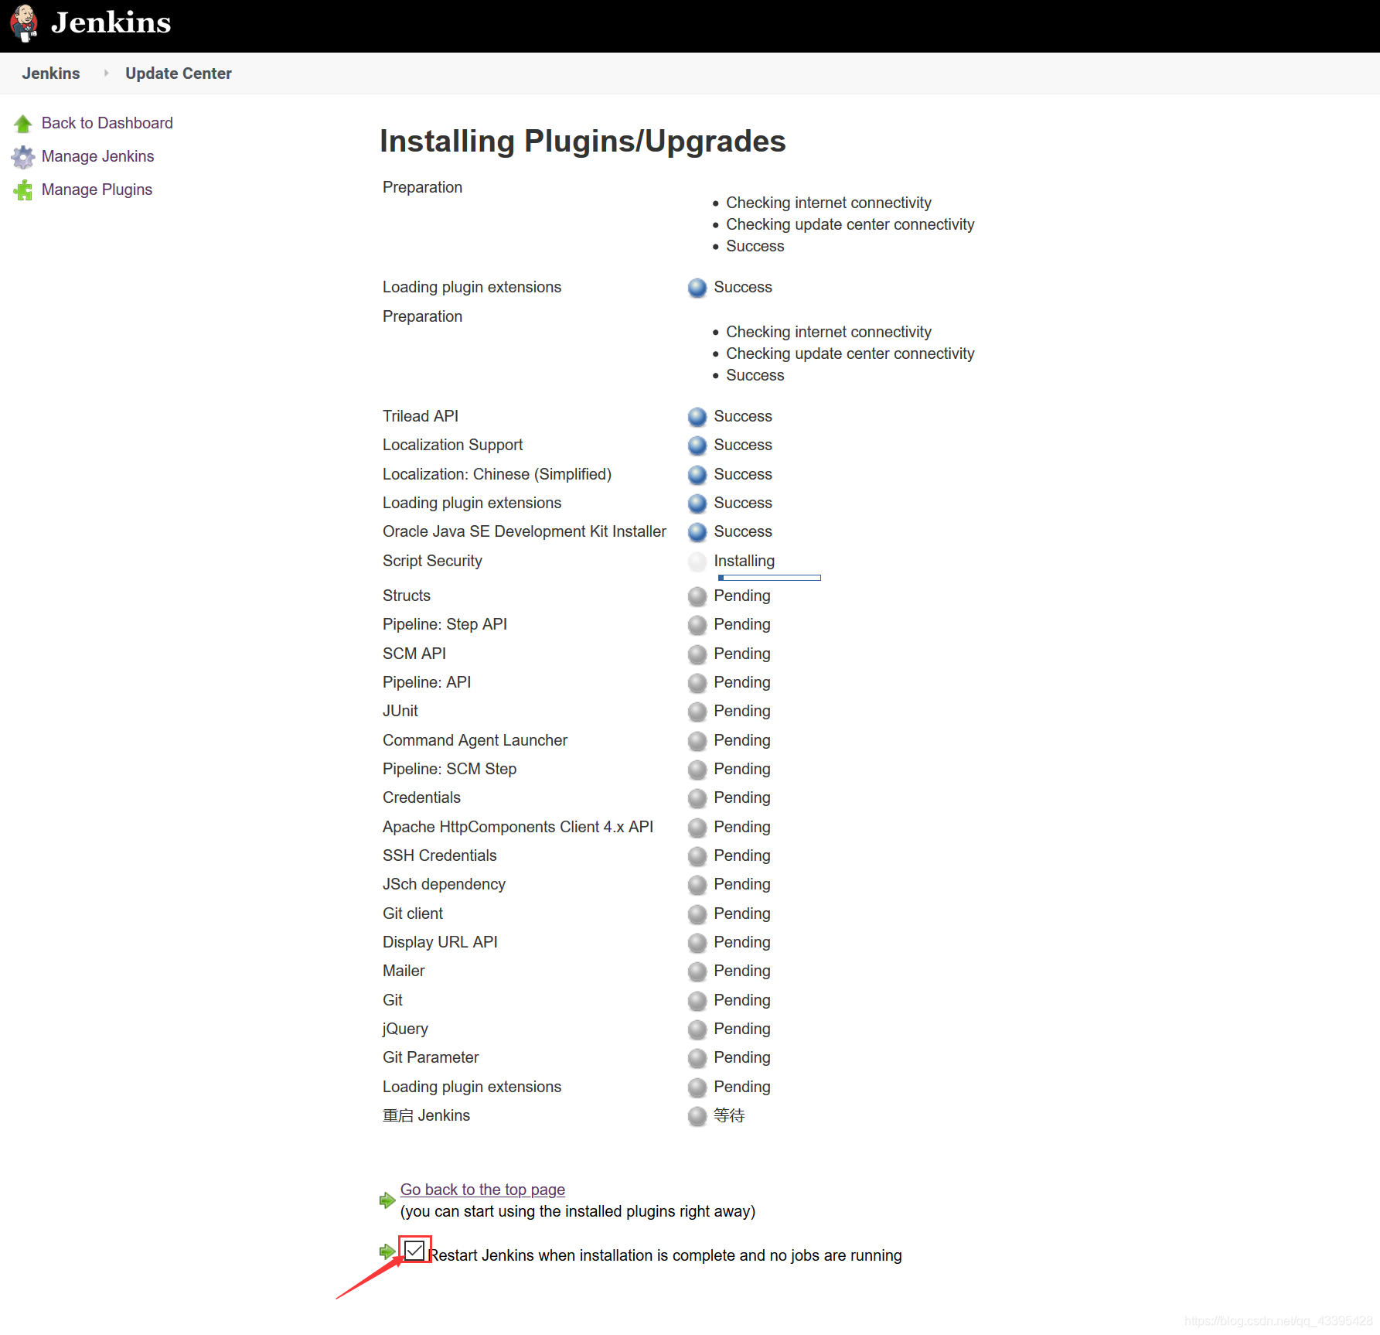The image size is (1380, 1335).
Task: Click the Oracle Java SE Development Kit Installer name
Action: pyautogui.click(x=524, y=531)
